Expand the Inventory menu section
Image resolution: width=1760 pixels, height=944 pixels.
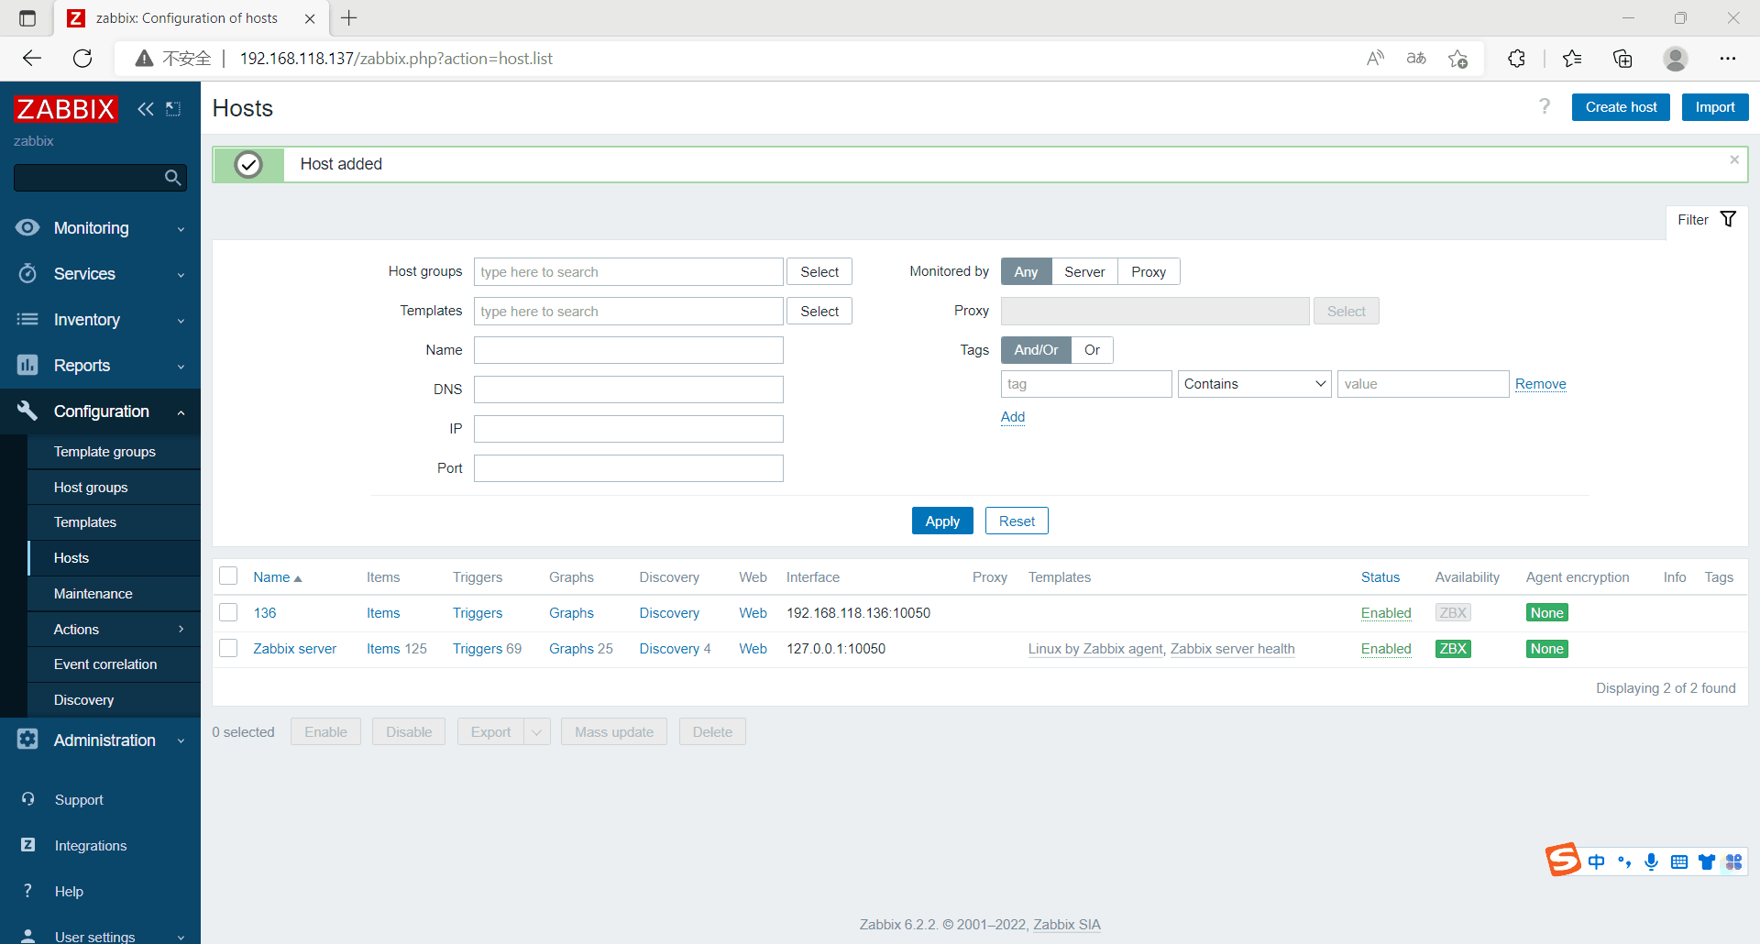(x=181, y=321)
